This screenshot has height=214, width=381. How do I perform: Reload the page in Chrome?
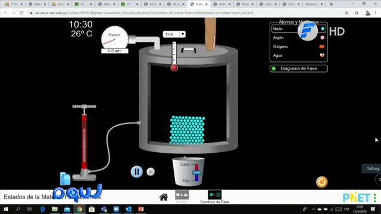click(21, 13)
